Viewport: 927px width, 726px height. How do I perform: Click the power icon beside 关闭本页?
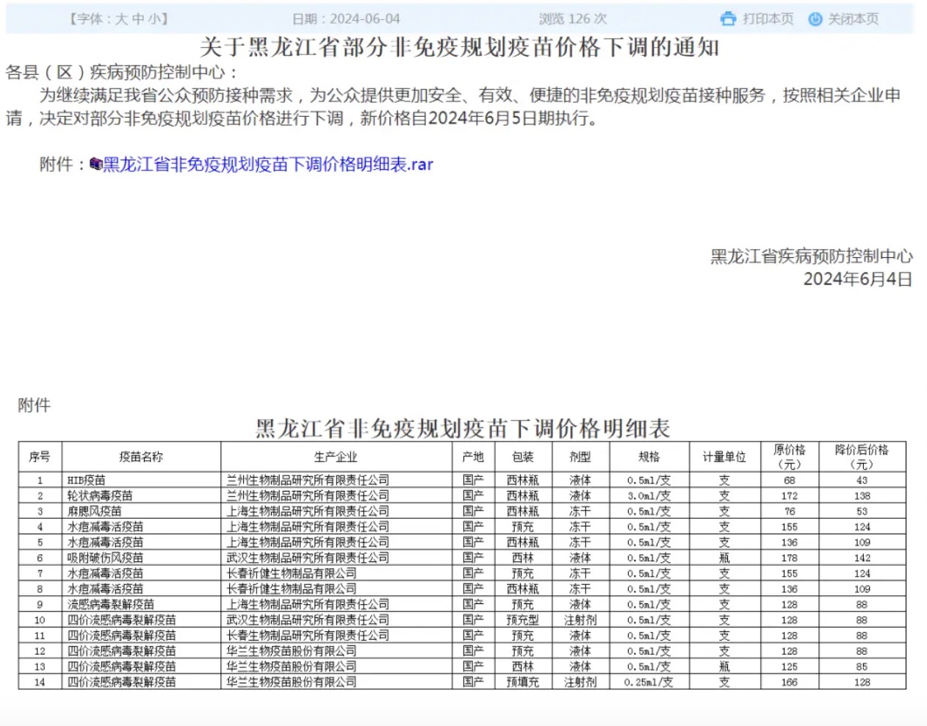coord(815,19)
